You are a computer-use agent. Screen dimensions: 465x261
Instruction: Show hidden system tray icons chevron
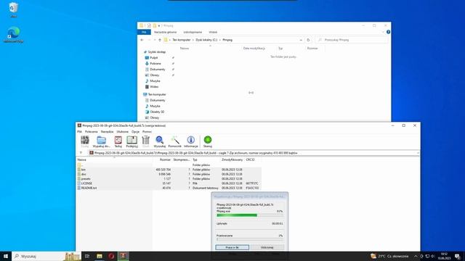click(416, 256)
